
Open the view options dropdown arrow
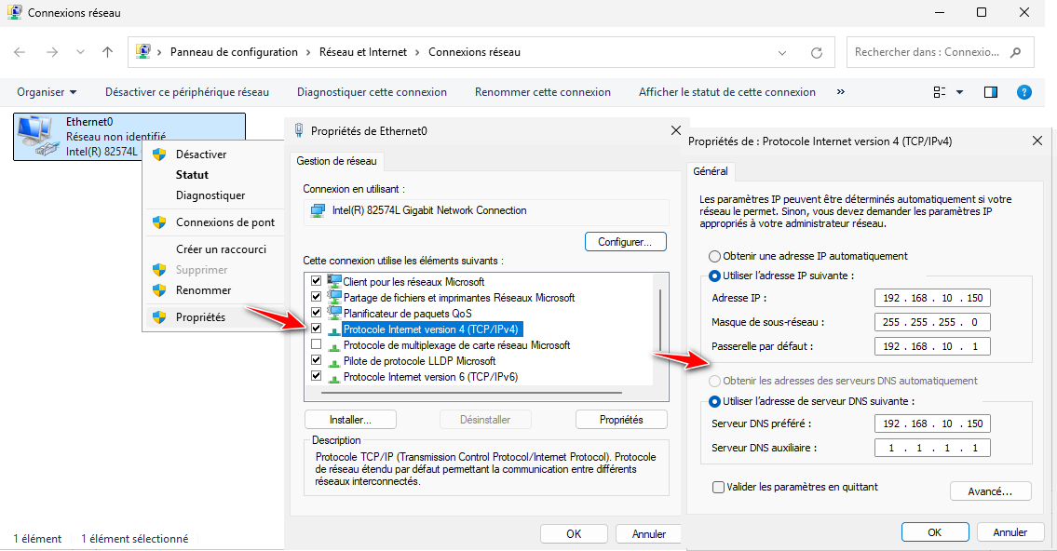959,92
